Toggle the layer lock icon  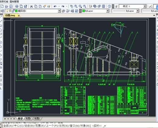coord(13,11)
